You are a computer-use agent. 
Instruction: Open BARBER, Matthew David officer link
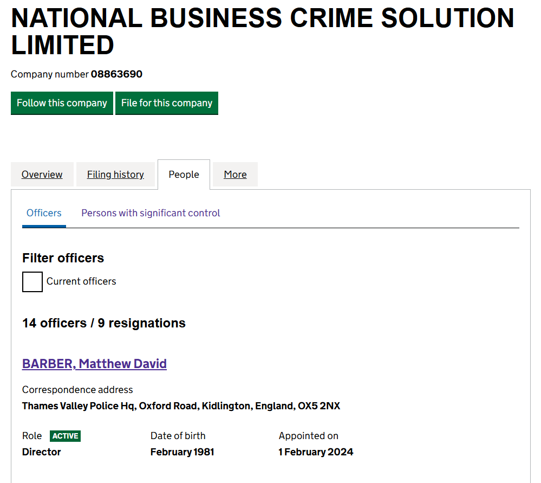95,364
